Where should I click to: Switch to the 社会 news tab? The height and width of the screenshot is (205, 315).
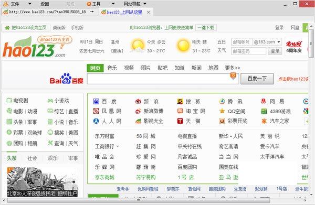click(32, 158)
